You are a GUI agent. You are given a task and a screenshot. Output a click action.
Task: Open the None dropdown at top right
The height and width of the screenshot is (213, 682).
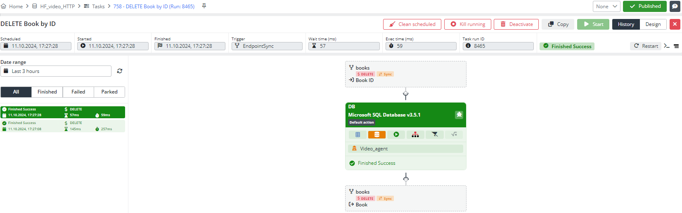click(606, 6)
